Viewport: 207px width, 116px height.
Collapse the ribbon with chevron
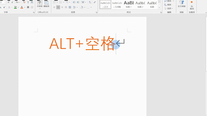(x=206, y=13)
